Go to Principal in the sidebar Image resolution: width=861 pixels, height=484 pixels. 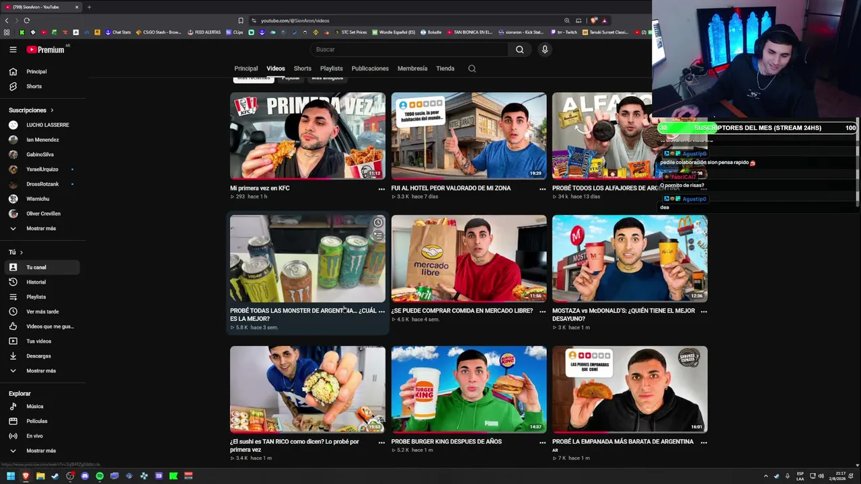(x=40, y=72)
